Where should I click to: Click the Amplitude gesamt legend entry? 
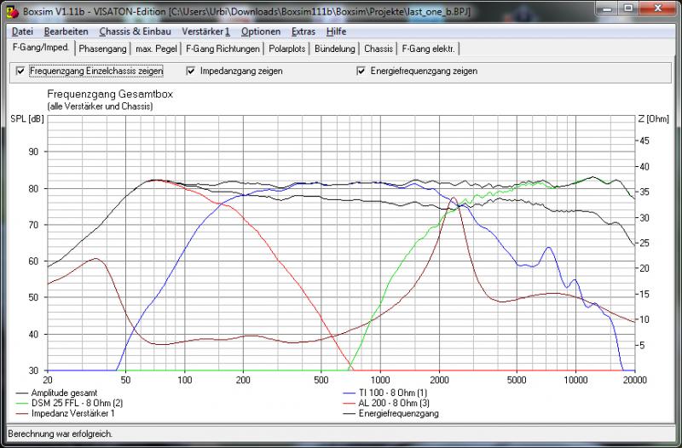click(56, 393)
